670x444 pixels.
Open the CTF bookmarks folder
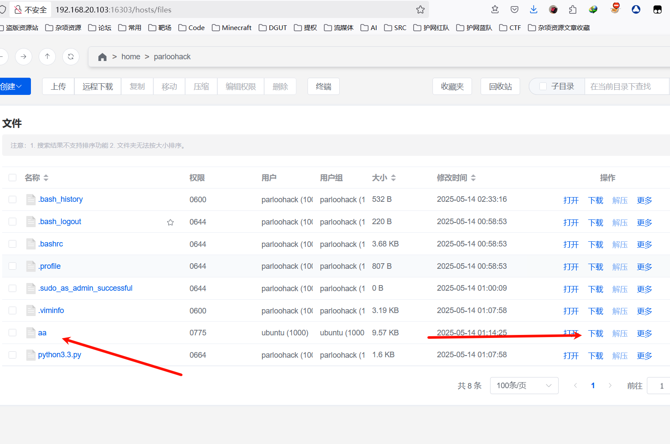click(x=510, y=28)
